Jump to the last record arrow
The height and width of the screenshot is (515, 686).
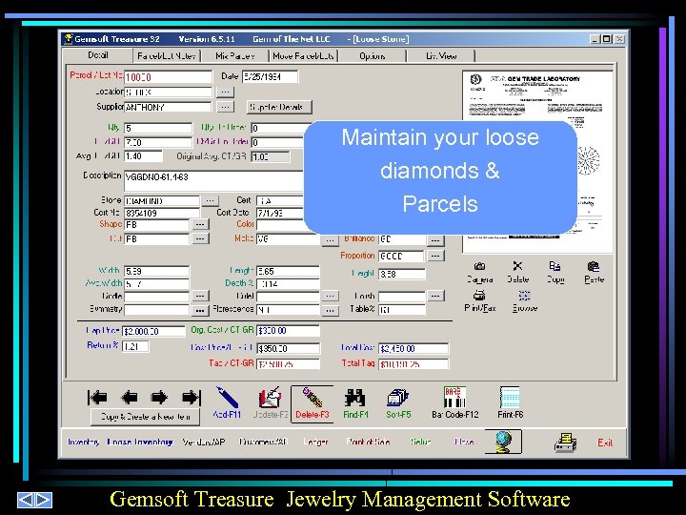pos(192,398)
